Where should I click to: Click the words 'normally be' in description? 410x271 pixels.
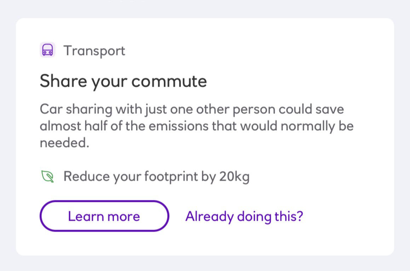[x=317, y=126]
